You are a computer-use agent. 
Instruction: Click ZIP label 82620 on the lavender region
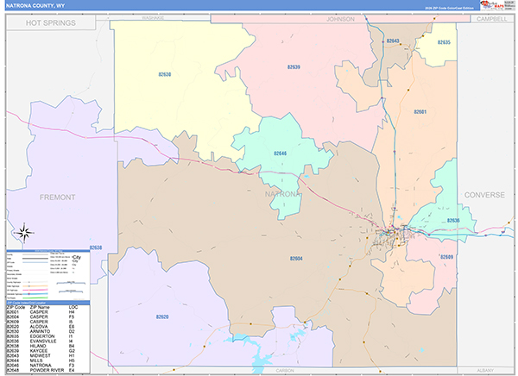click(162, 316)
